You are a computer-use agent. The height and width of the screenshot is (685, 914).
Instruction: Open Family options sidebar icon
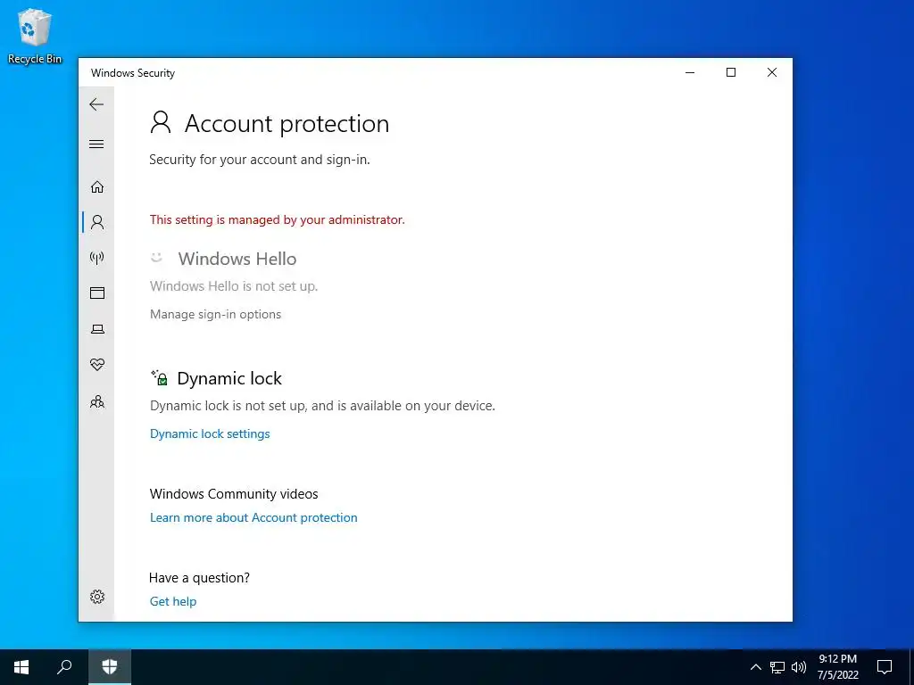[x=97, y=401]
